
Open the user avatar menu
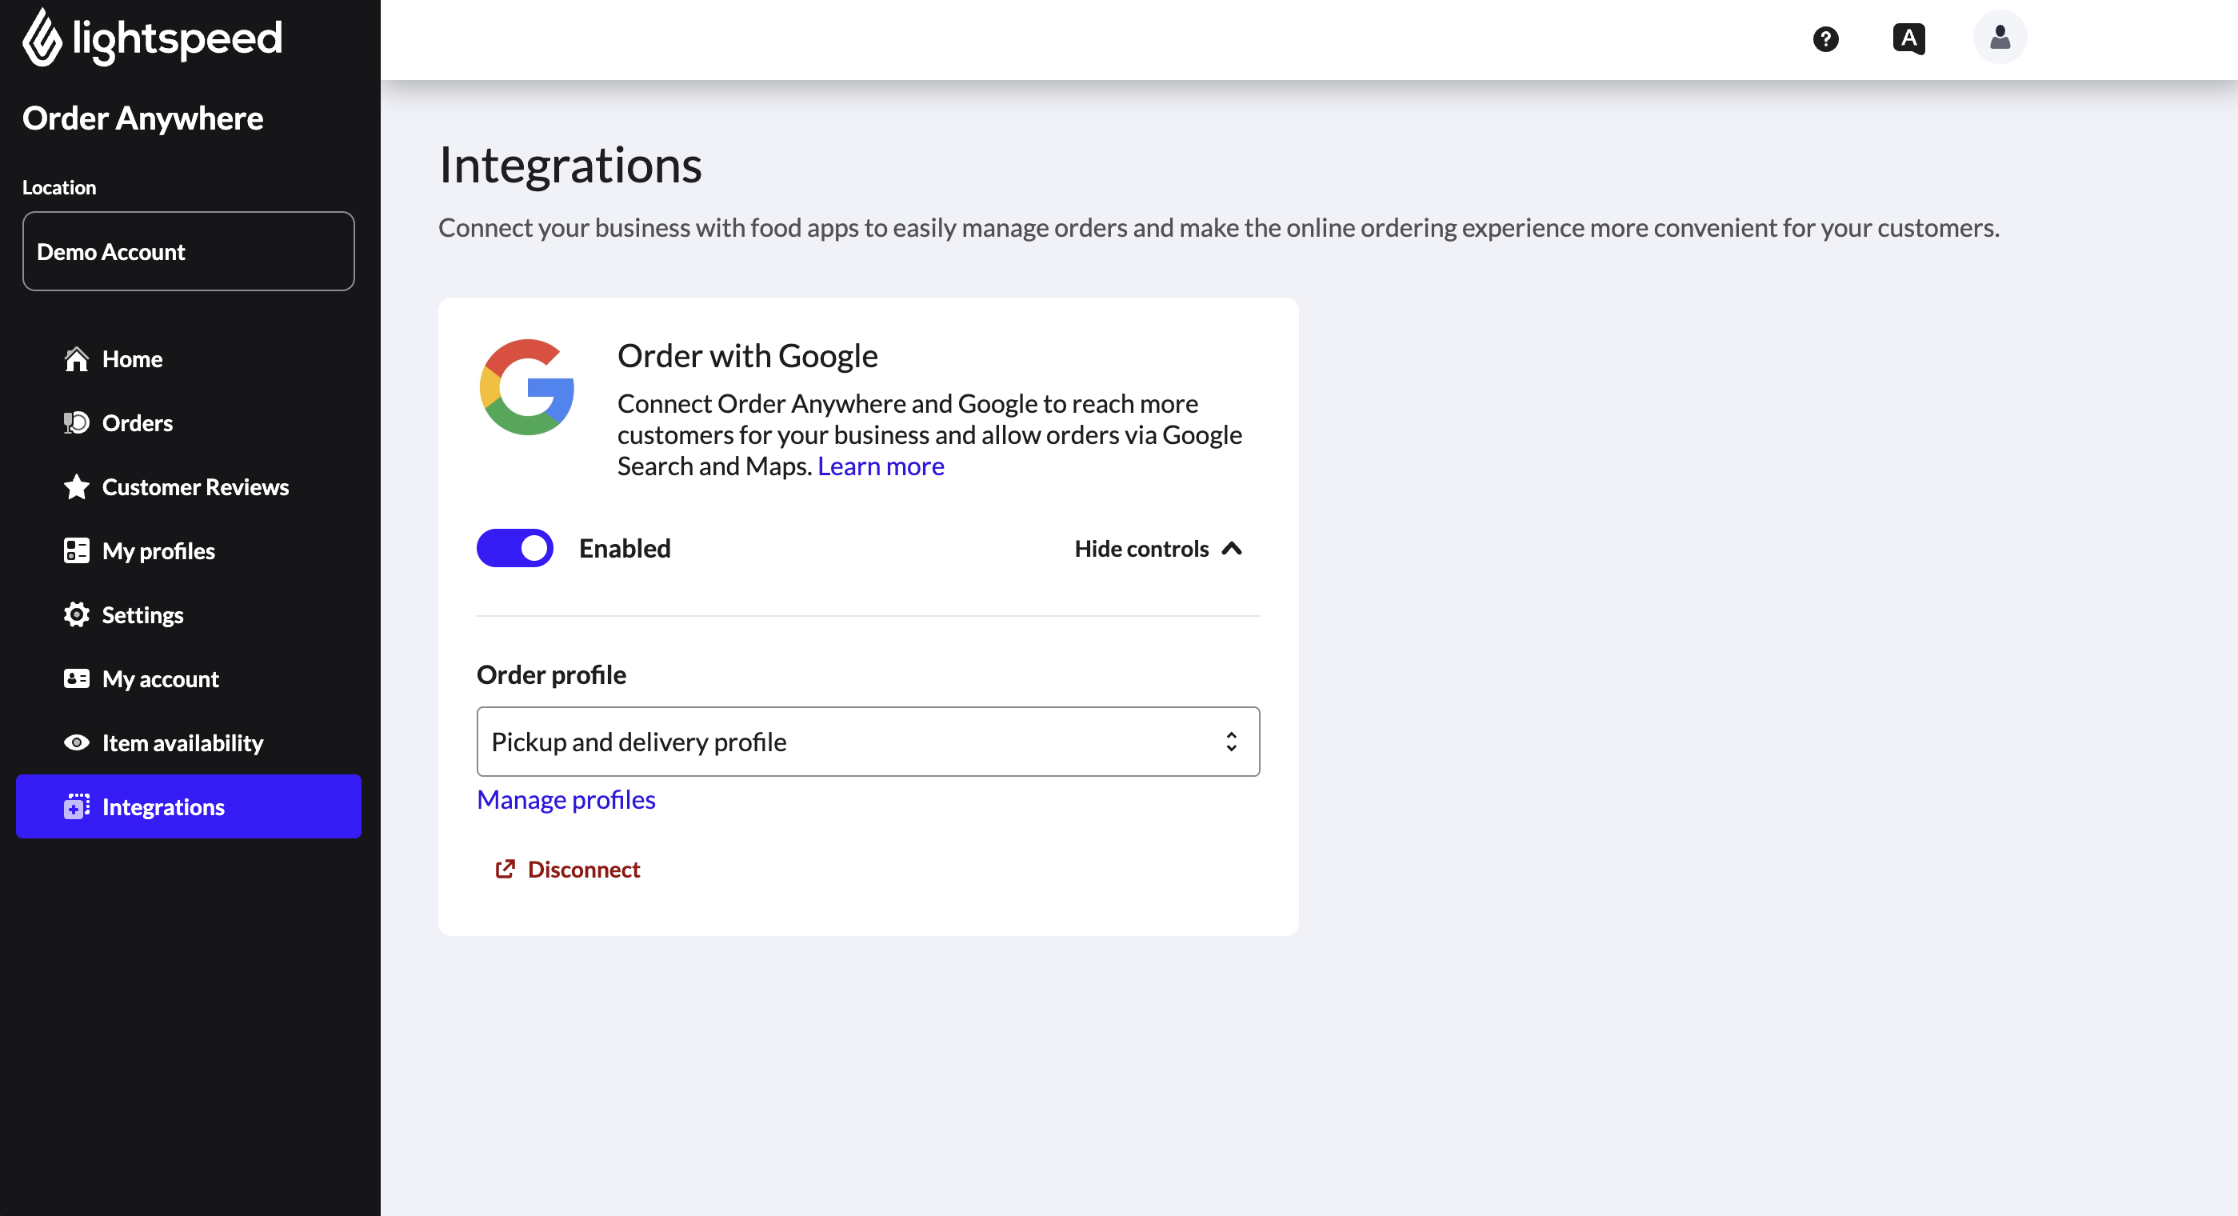[2000, 37]
